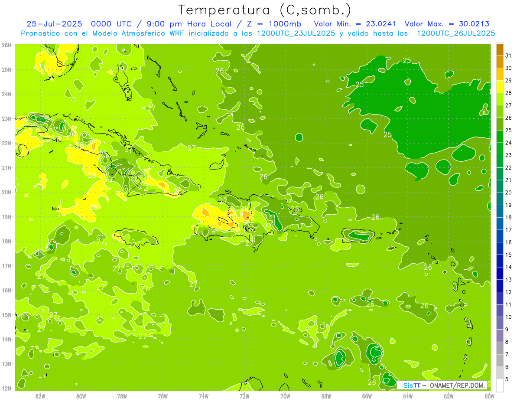Click the '20N' latitude axis label

[6, 192]
